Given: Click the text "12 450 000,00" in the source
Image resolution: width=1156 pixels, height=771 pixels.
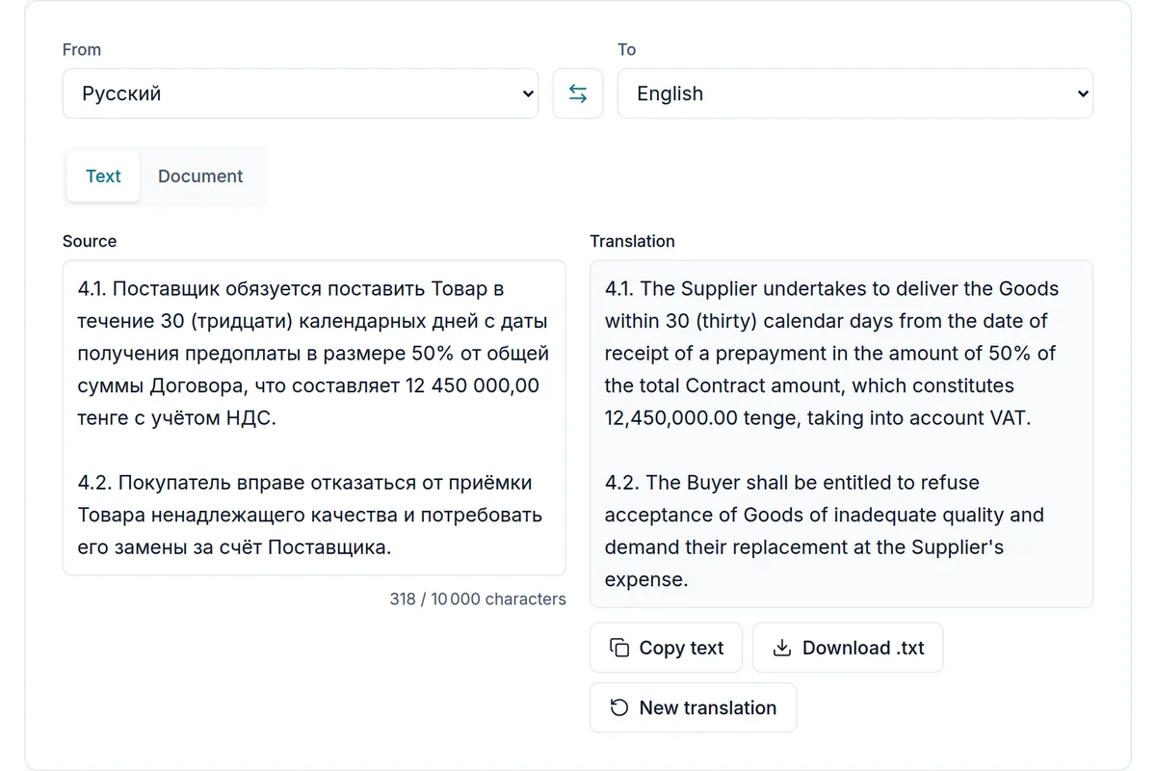Looking at the screenshot, I should (472, 385).
